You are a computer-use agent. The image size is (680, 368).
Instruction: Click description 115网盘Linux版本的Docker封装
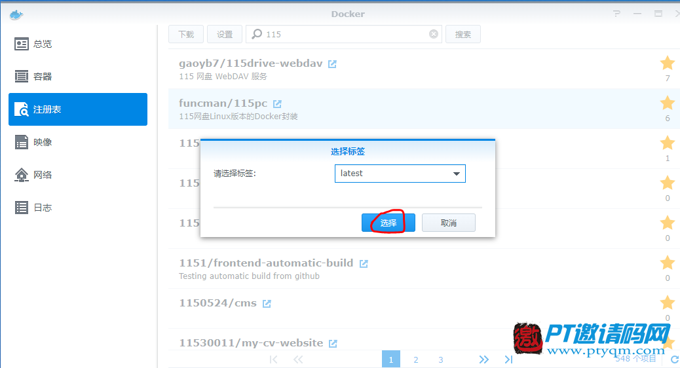pos(238,117)
